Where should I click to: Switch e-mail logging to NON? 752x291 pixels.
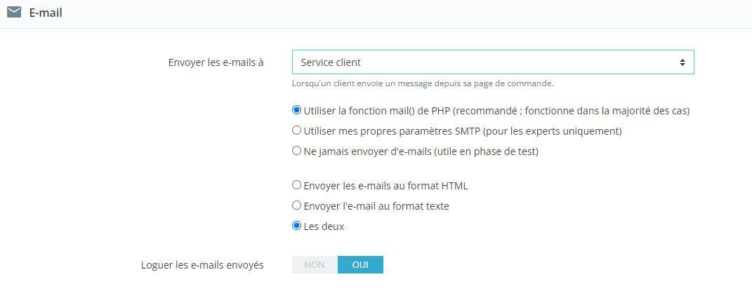click(315, 265)
